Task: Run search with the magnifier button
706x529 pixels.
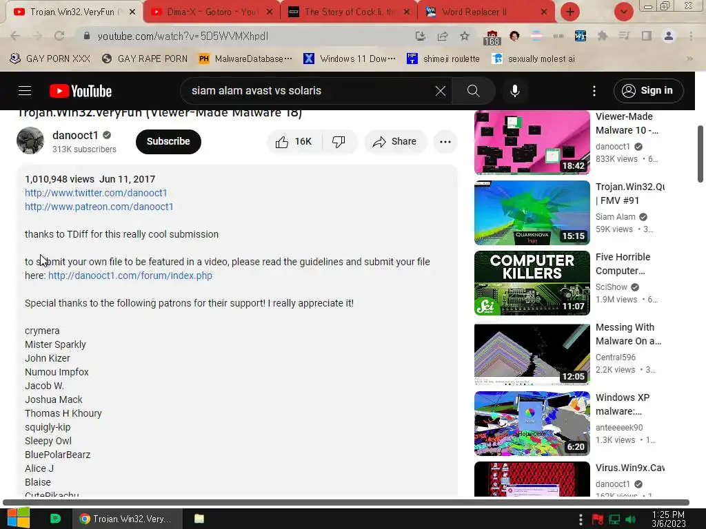Action: [473, 91]
